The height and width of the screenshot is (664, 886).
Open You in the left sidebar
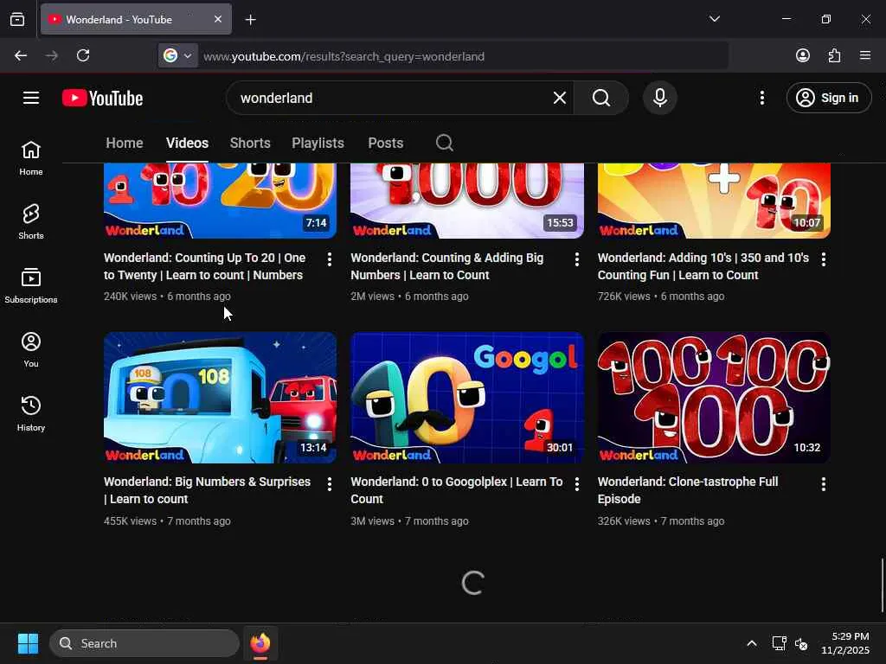coord(31,350)
